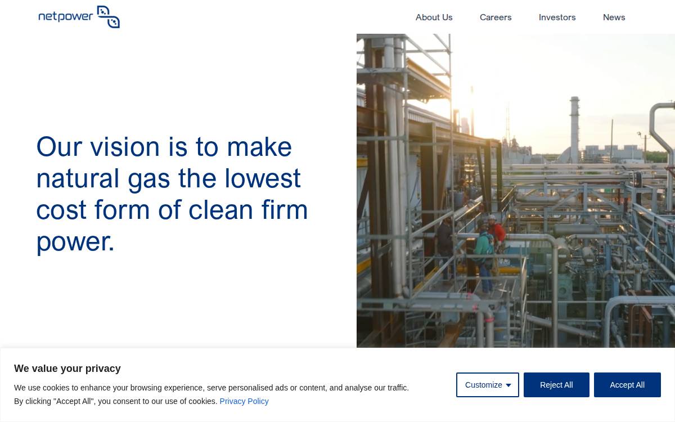The width and height of the screenshot is (675, 422).
Task: Open the Privacy Policy link
Action: point(244,401)
